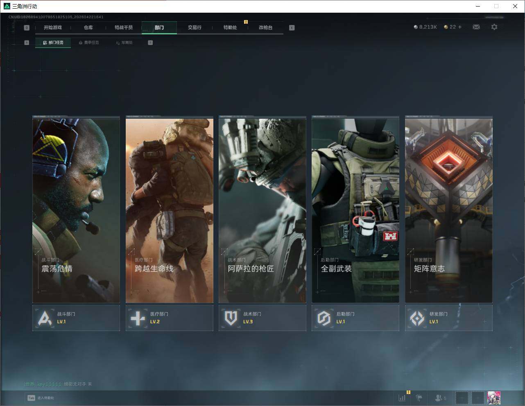
Task: Close the 三角洲行动 window
Action: click(515, 6)
